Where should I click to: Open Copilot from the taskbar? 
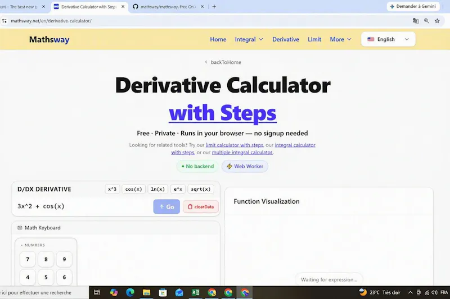(114, 292)
